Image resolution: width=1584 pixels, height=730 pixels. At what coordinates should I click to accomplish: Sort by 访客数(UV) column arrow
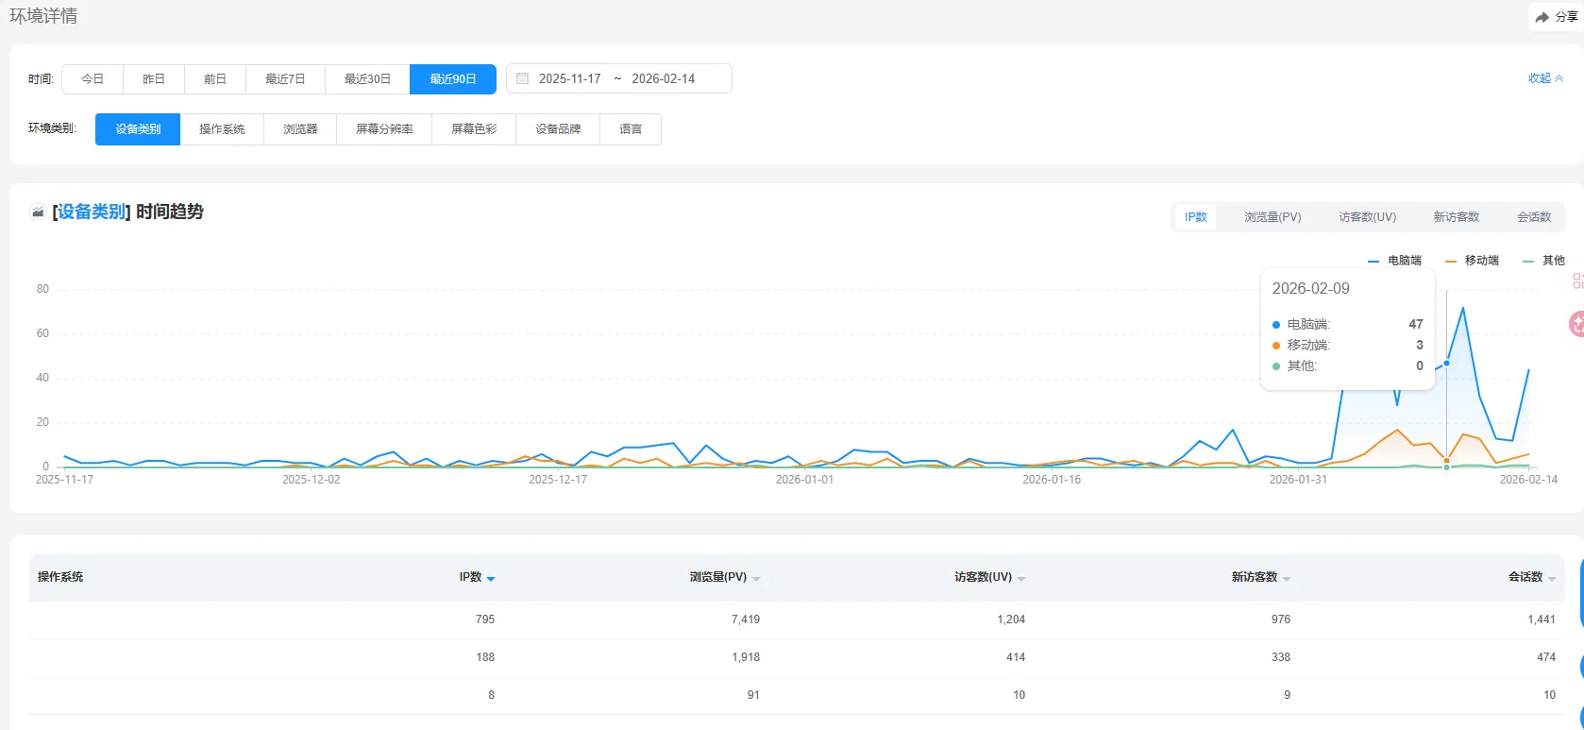click(x=1021, y=578)
